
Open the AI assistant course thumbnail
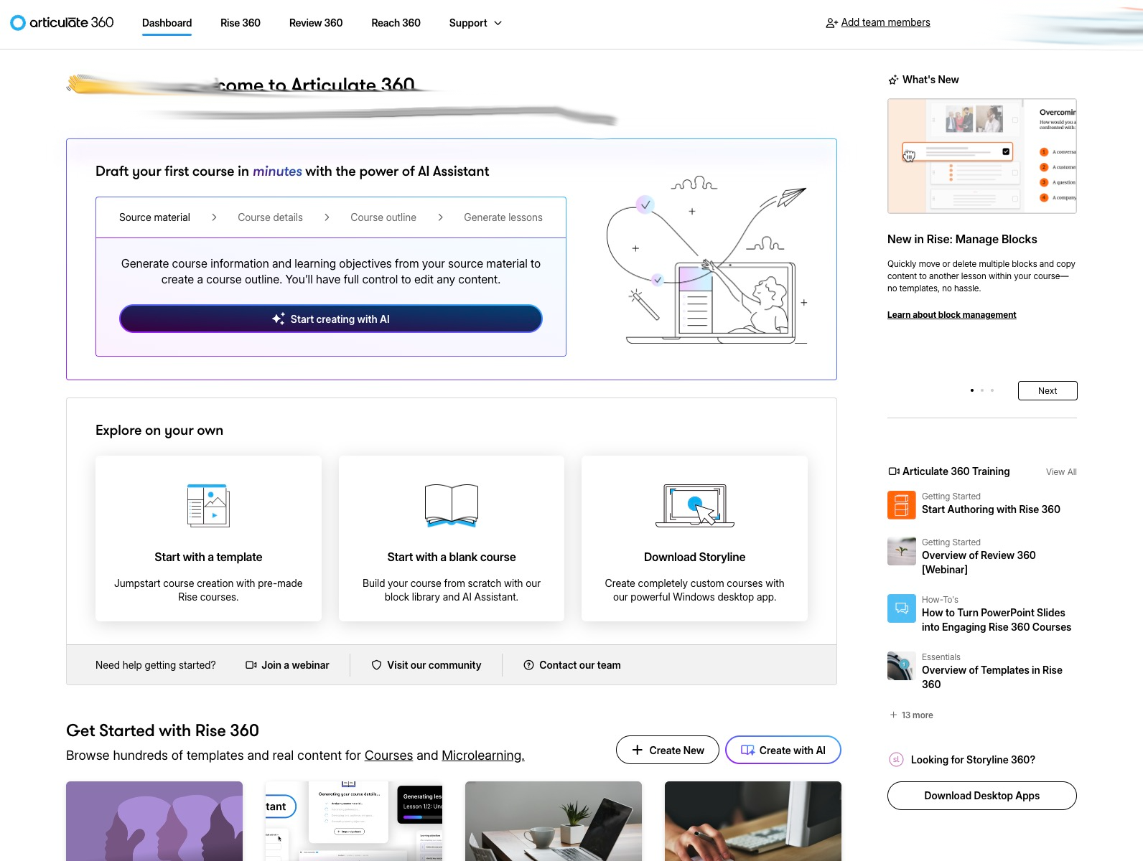point(354,821)
